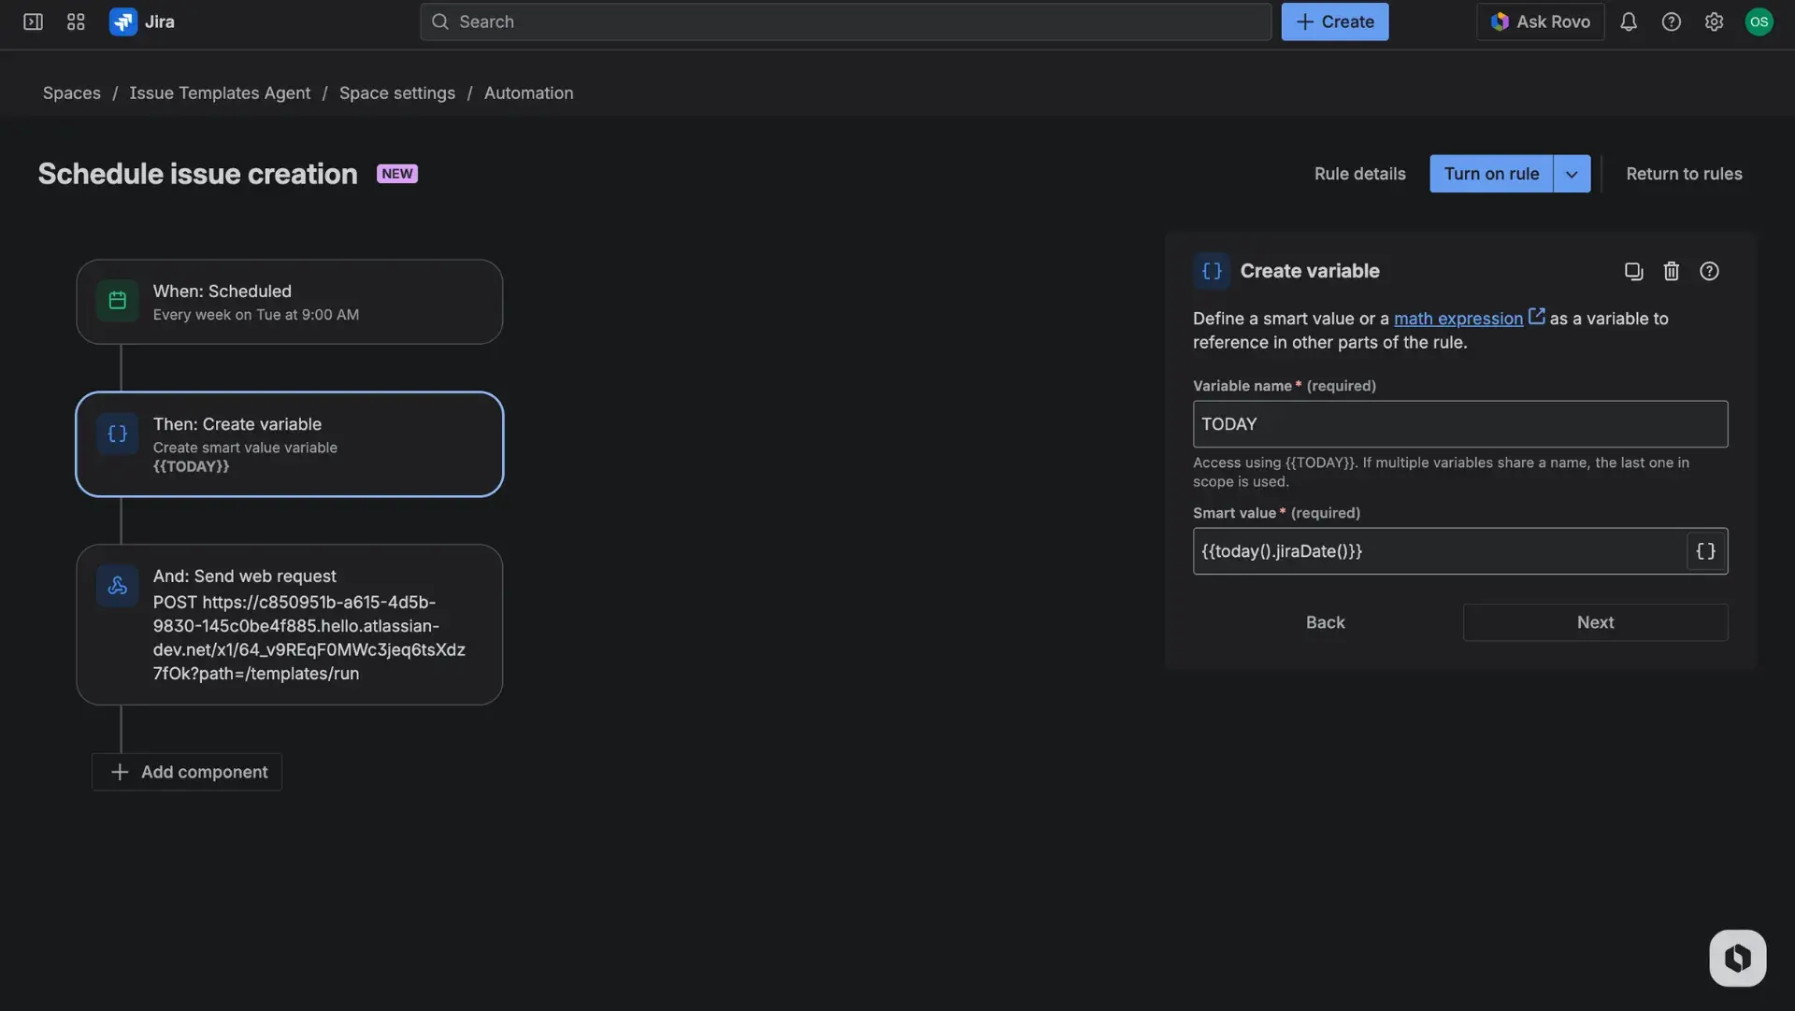1795x1011 pixels.
Task: Click Next in the Create variable panel
Action: 1595,621
